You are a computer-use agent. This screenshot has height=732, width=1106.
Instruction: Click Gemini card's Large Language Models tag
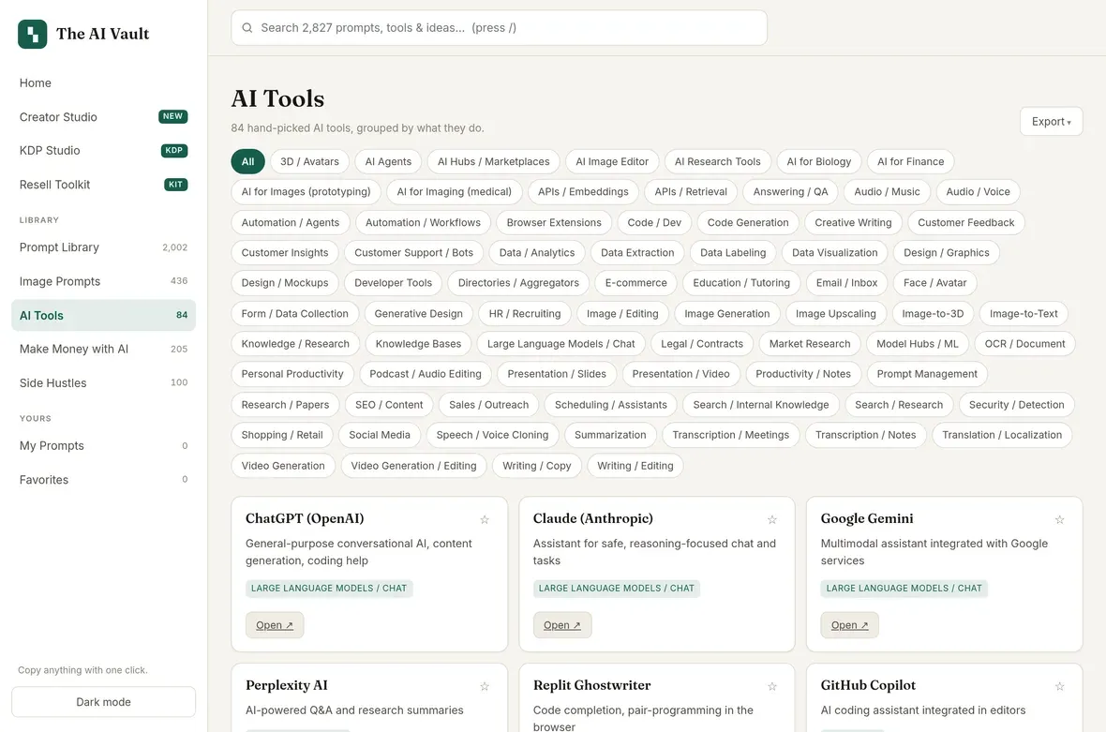(904, 589)
